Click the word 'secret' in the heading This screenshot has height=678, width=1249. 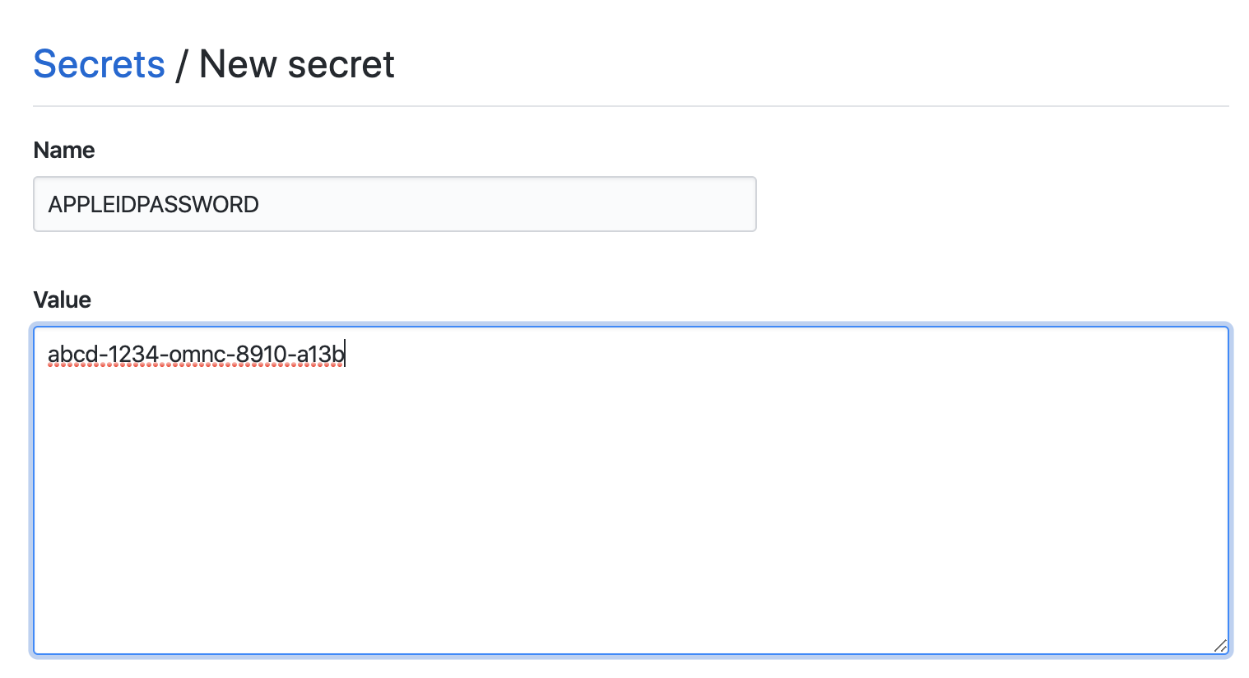click(341, 64)
